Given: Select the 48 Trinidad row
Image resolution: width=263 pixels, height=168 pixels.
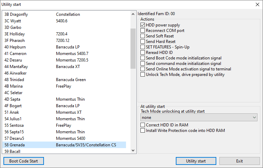Looking at the screenshot, I should click(x=64, y=80).
